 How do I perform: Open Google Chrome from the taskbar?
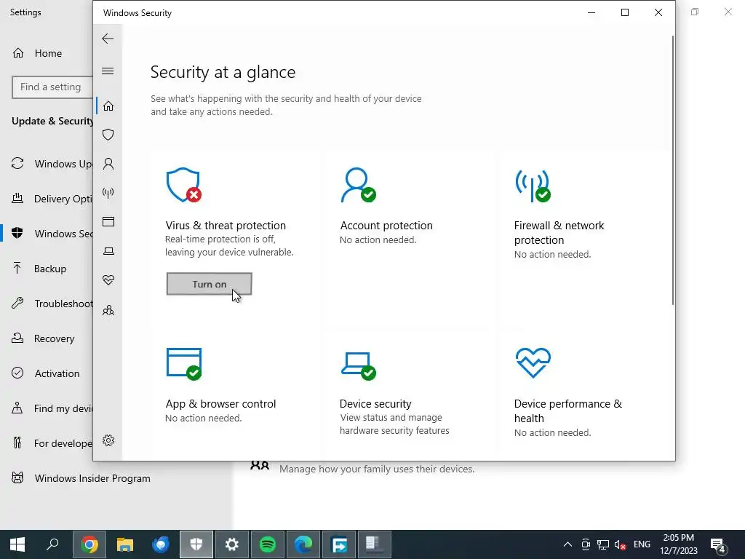[89, 544]
